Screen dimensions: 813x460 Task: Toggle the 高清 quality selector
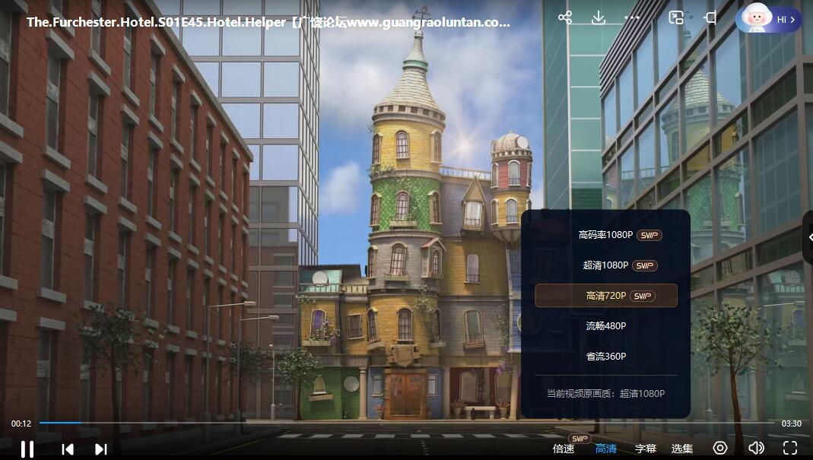pyautogui.click(x=605, y=449)
